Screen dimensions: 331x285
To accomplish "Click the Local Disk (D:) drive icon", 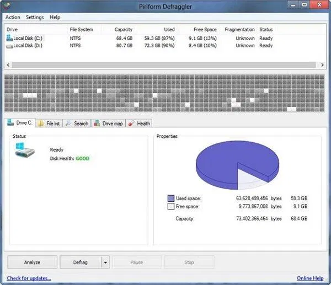I will (x=9, y=46).
